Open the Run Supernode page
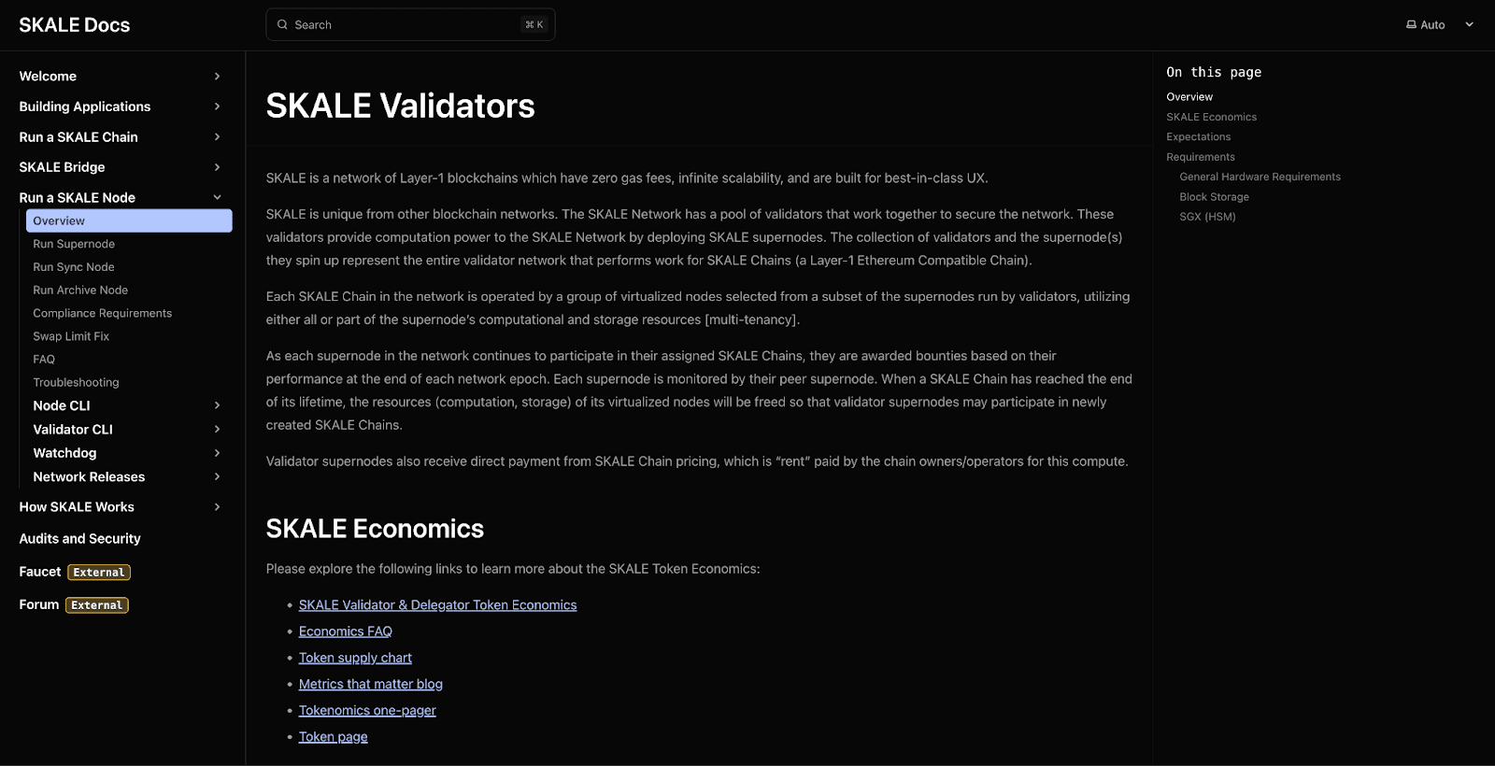Viewport: 1495px width, 766px height. [x=74, y=244]
